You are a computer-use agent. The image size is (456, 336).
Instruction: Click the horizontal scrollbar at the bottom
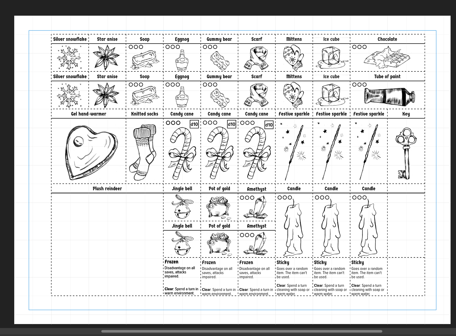(x=242, y=331)
